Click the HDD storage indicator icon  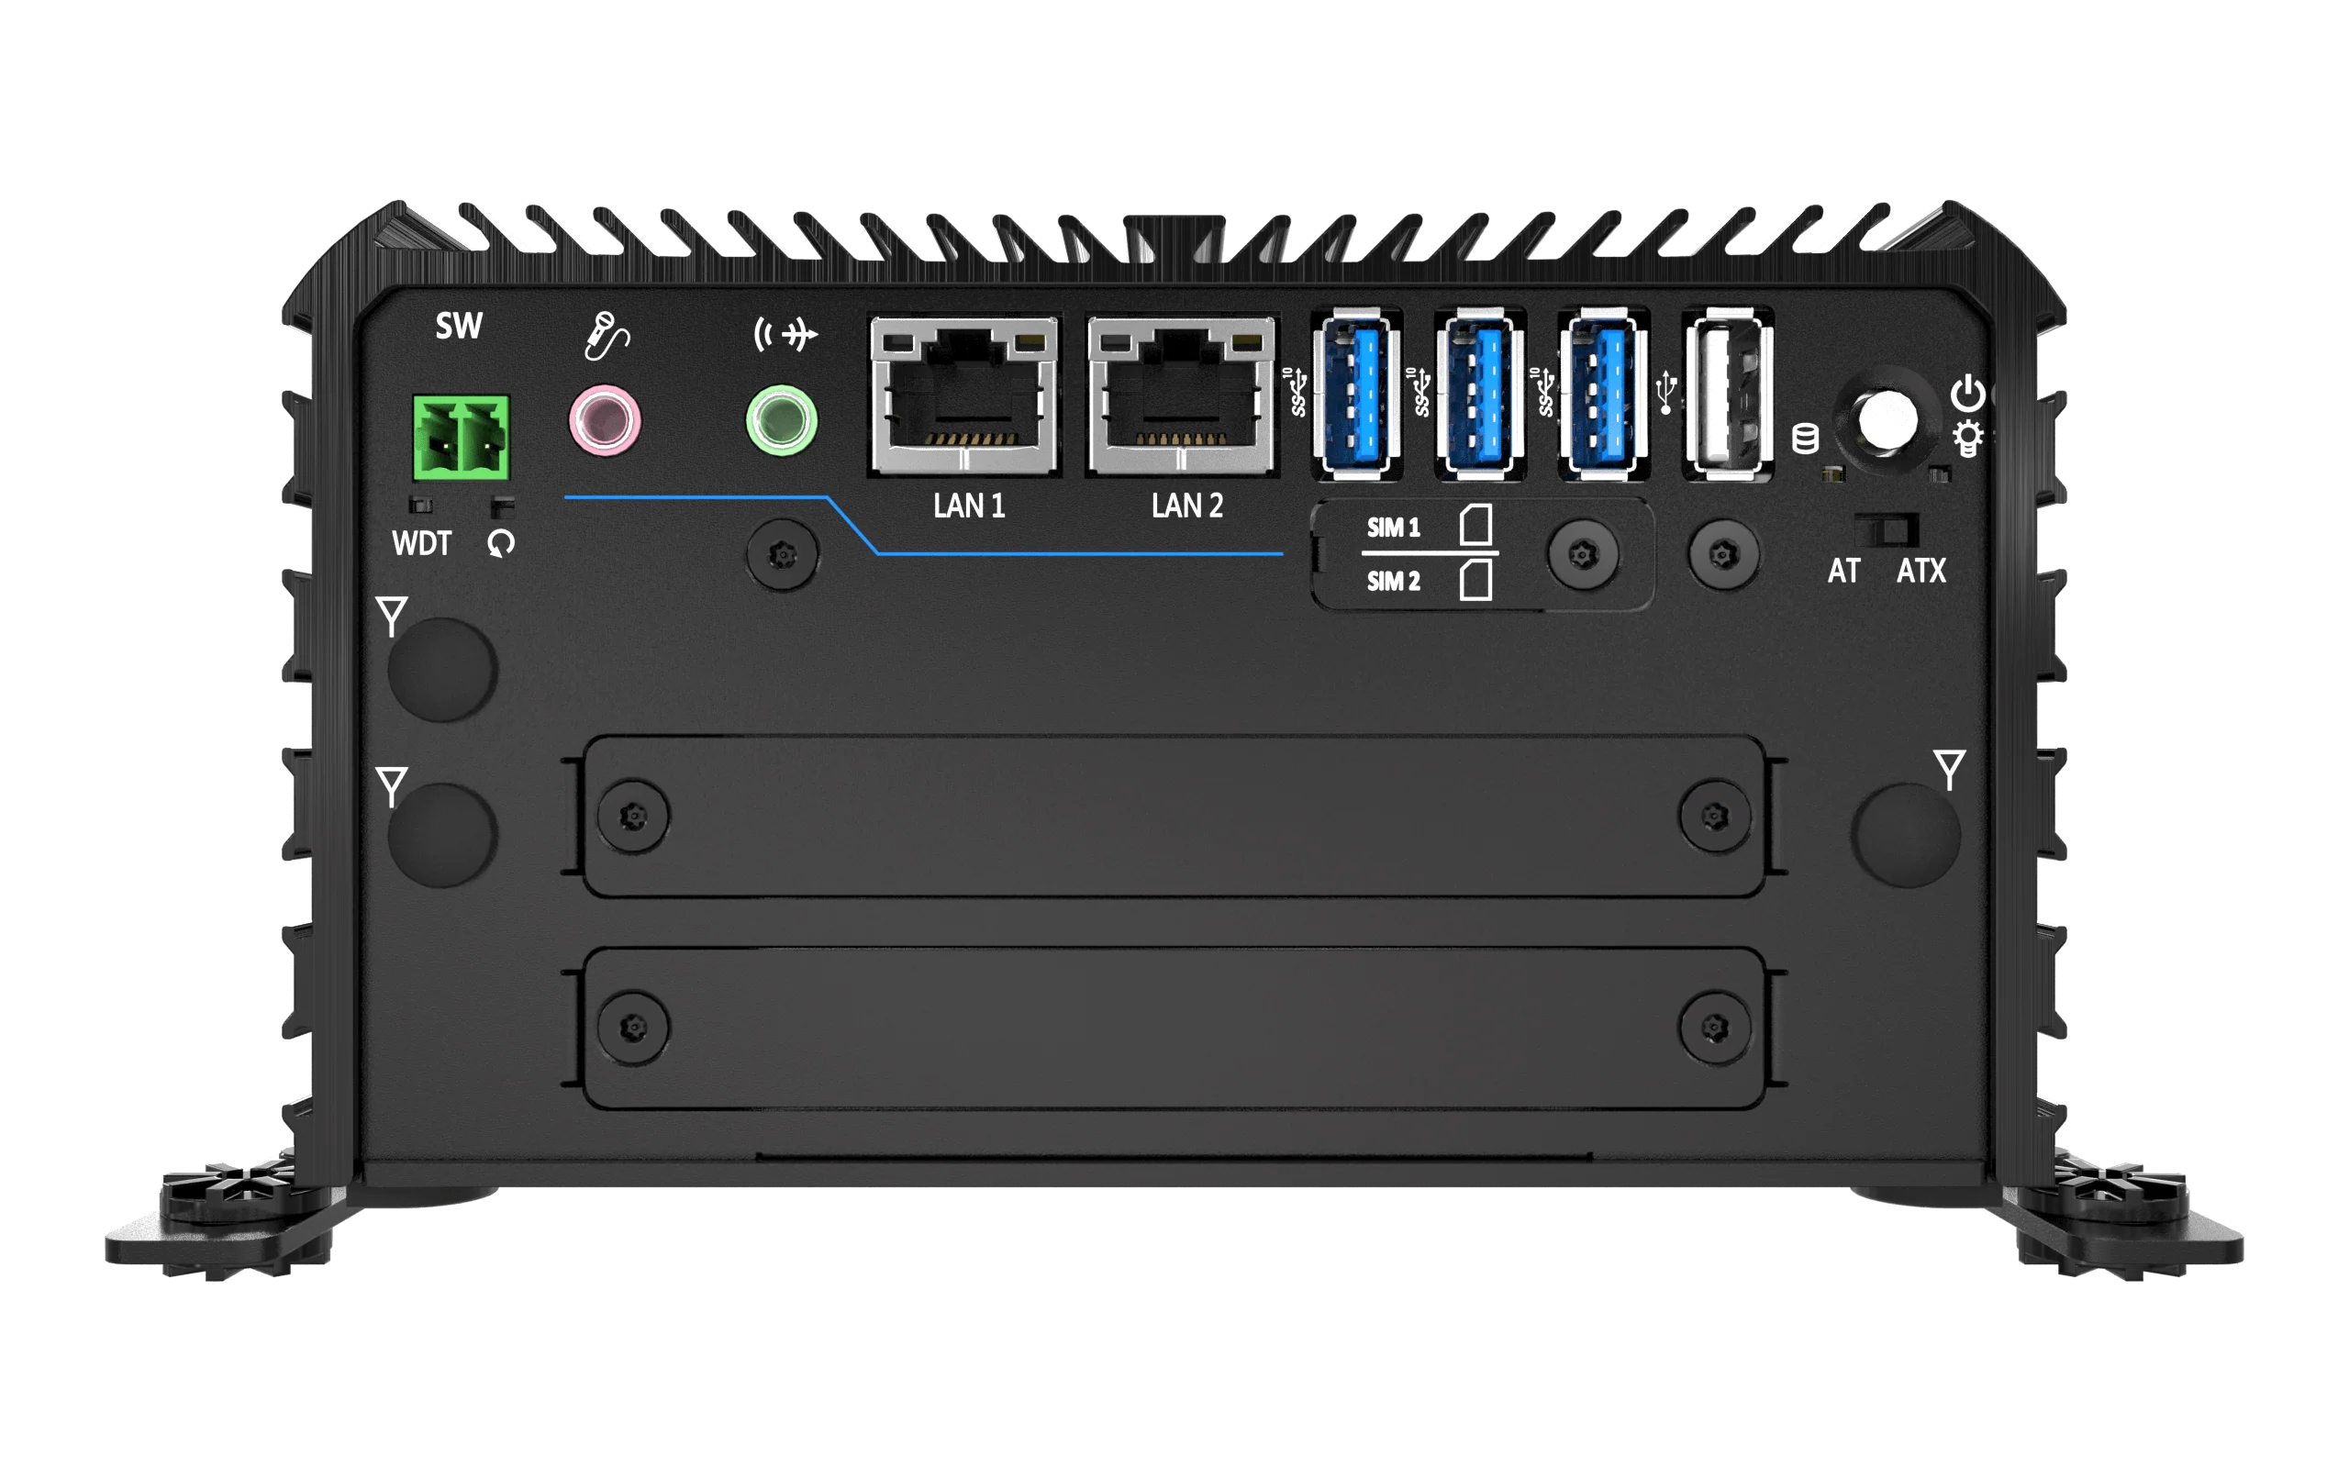[x=1805, y=439]
